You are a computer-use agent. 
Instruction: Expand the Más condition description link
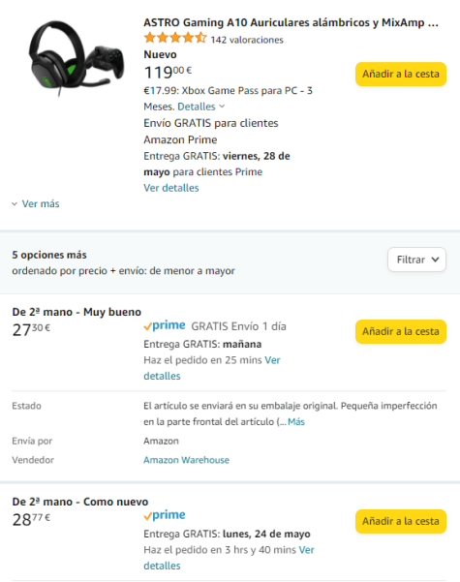tap(296, 421)
